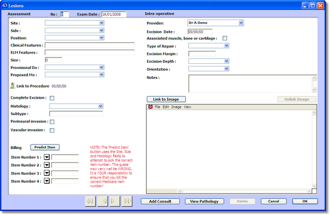Click the Delete button
The image size is (330, 215).
tap(242, 201)
